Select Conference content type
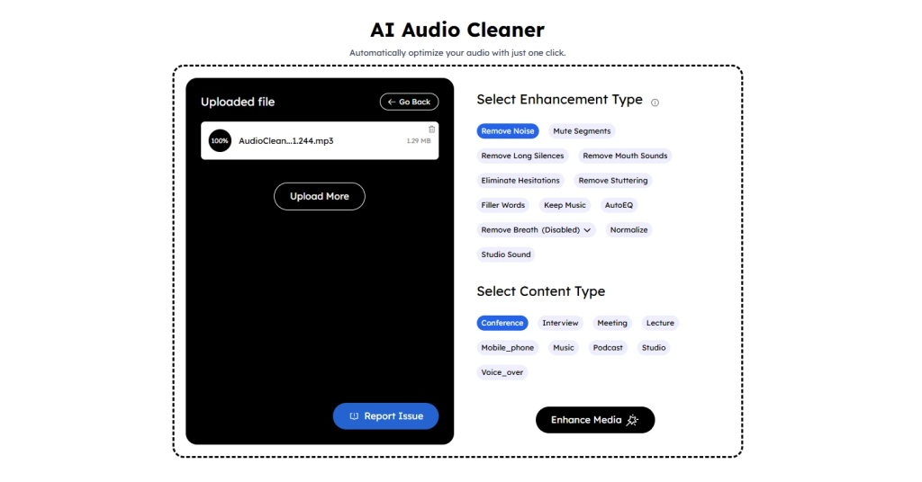The width and height of the screenshot is (922, 482). (x=502, y=323)
